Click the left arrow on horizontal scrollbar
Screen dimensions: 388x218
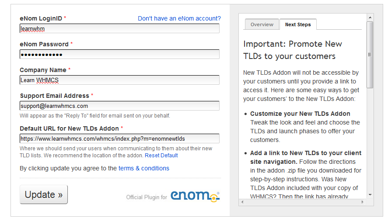242,202
